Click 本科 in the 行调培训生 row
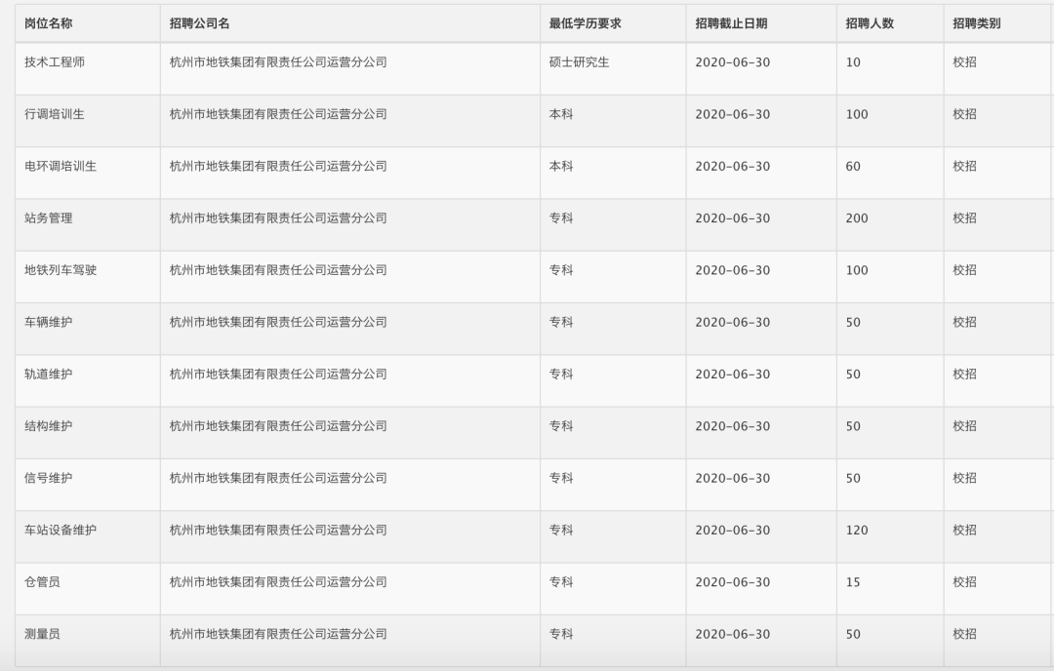The height and width of the screenshot is (671, 1054). (560, 114)
